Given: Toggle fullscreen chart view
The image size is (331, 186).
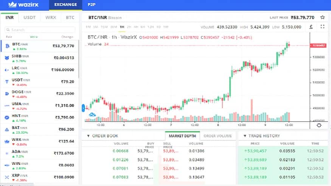Looking at the screenshot, I should click(322, 26).
